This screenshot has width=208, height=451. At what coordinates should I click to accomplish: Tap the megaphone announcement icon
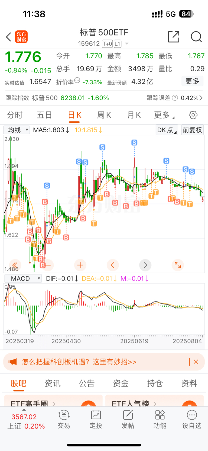(x=12, y=362)
